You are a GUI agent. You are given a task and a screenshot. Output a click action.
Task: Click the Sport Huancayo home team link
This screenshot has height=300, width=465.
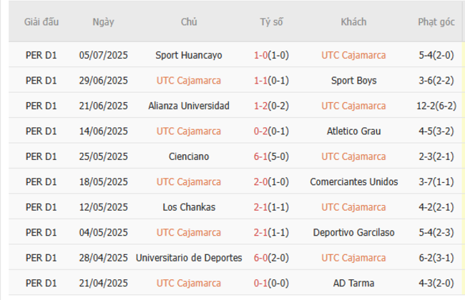click(189, 55)
